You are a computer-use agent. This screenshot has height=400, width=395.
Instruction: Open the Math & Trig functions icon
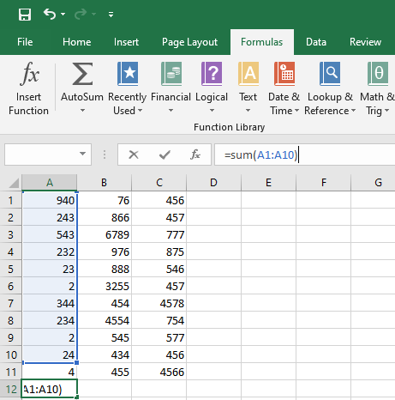coord(378,74)
